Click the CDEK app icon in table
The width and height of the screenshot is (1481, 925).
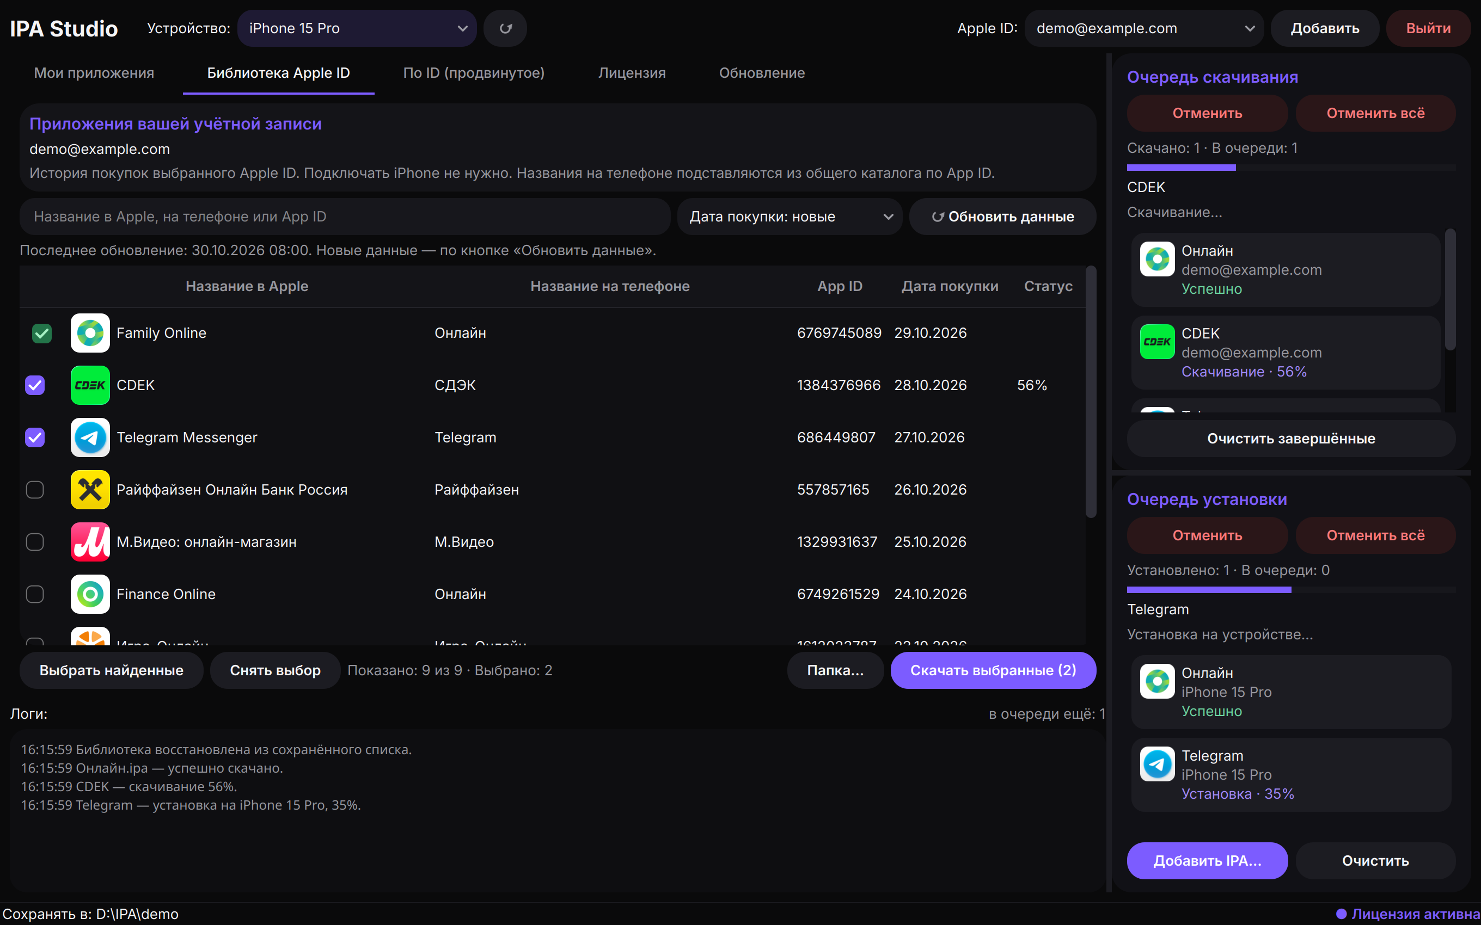90,385
